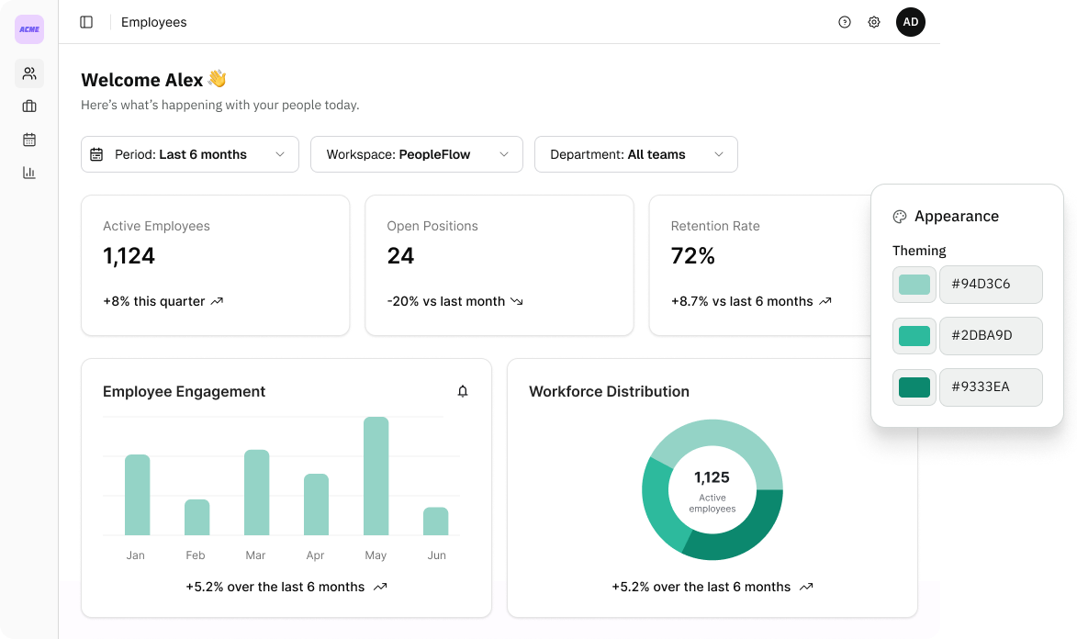Click the May bar in engagement chart
Screen dimensions: 1077x639
click(376, 476)
